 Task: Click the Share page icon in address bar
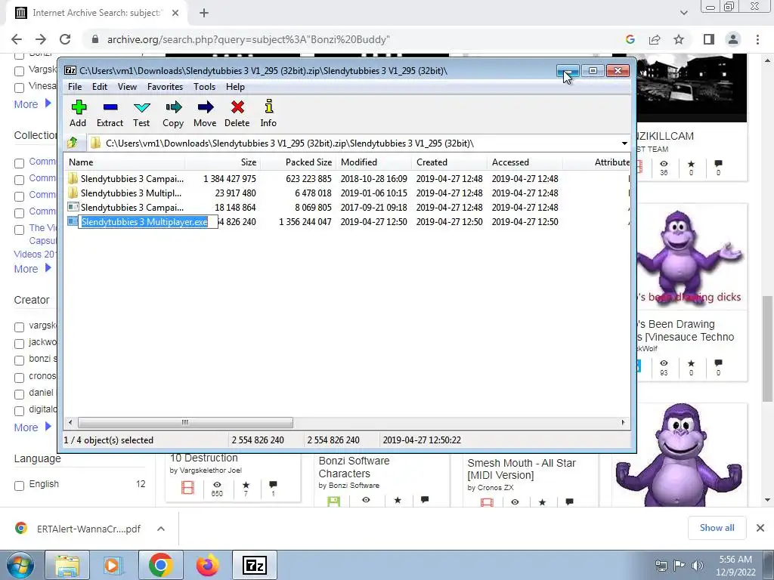pos(655,39)
